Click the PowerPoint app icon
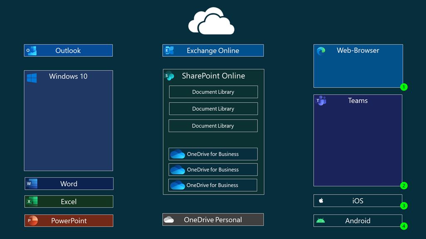Viewport: 426px width, 239px height. point(32,221)
